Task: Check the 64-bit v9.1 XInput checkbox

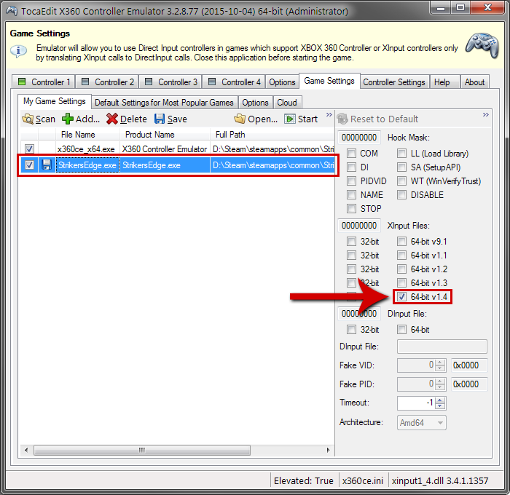Action: click(401, 241)
